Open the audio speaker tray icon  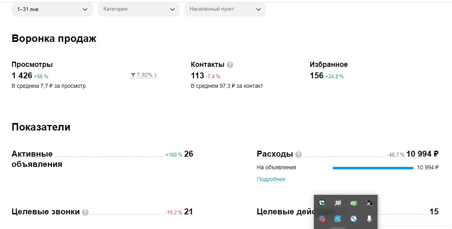pos(369,203)
